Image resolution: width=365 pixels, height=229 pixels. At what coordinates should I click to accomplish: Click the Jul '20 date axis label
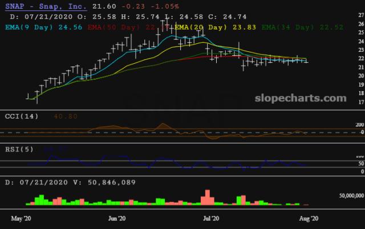coord(212,218)
